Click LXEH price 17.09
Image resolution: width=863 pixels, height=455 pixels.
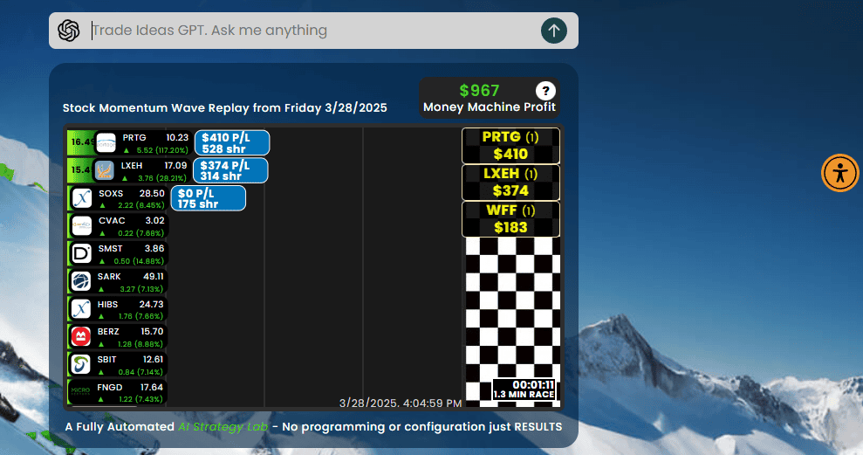click(175, 165)
